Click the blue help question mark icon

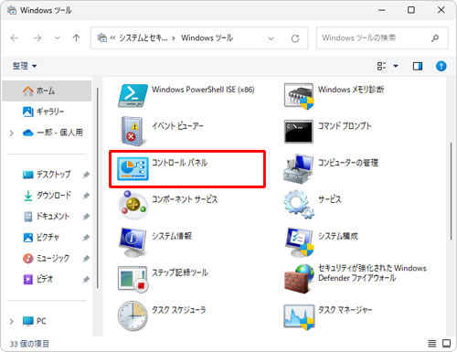point(441,66)
